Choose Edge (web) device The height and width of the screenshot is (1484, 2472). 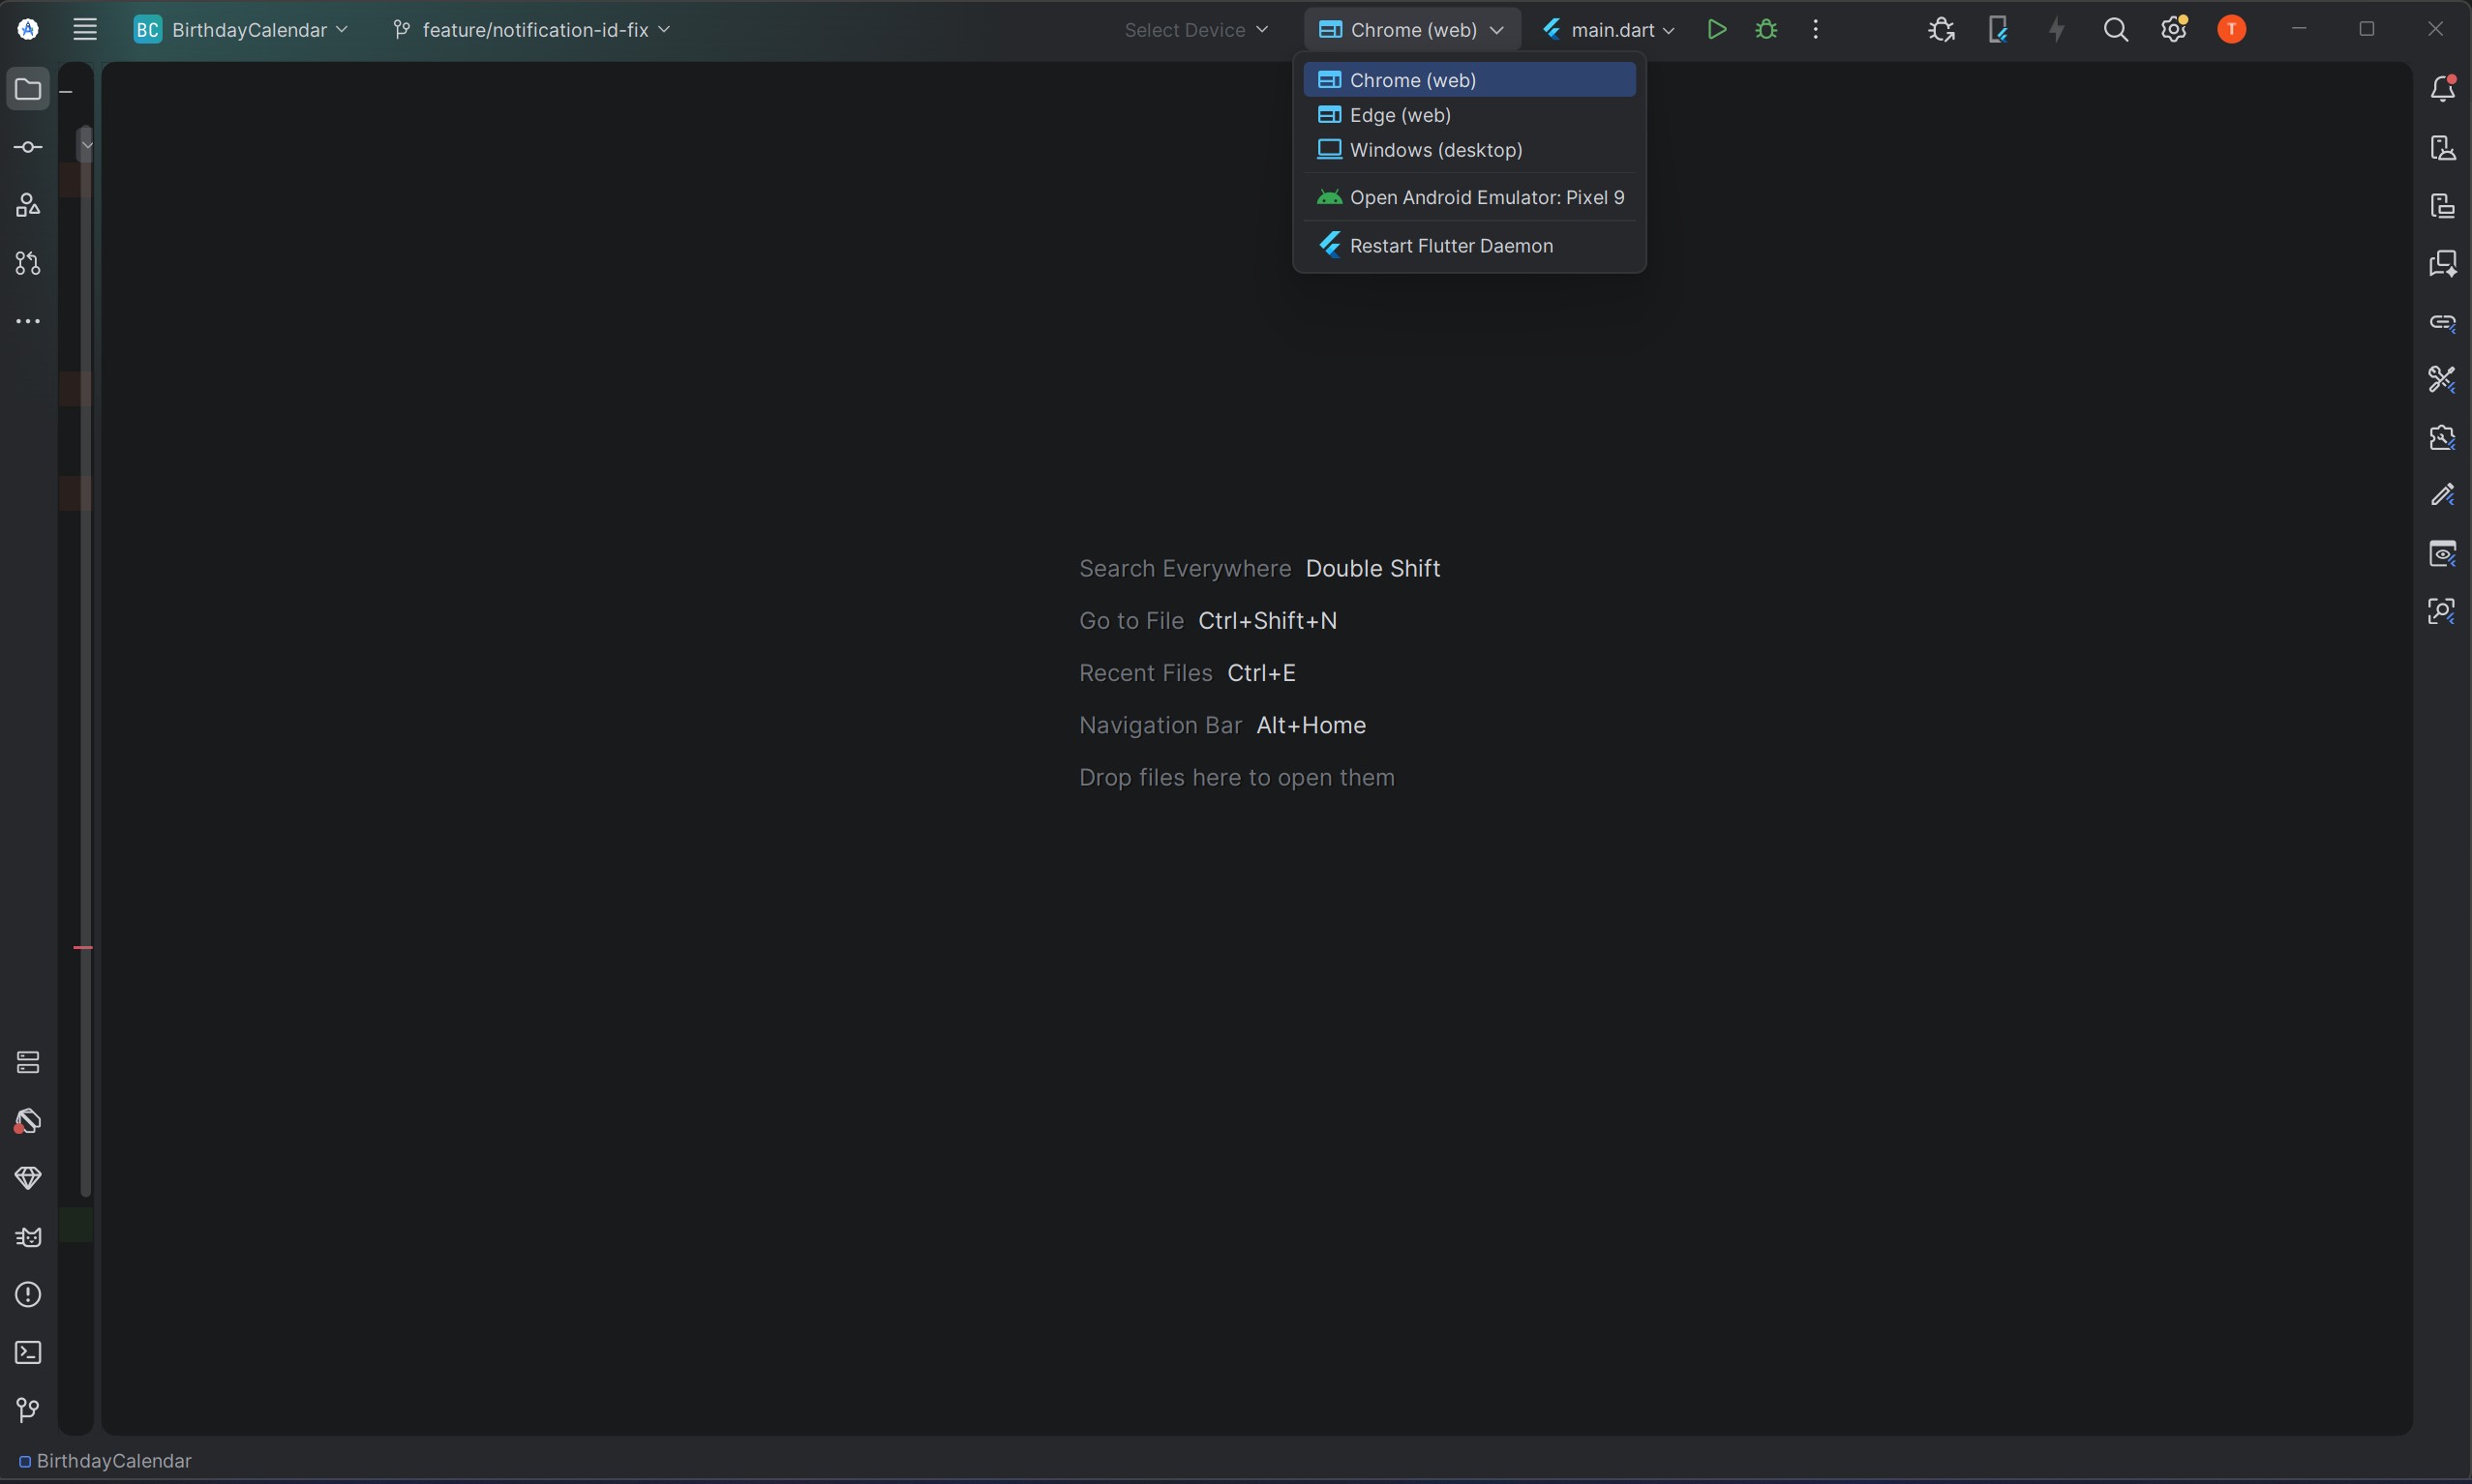(1469, 115)
